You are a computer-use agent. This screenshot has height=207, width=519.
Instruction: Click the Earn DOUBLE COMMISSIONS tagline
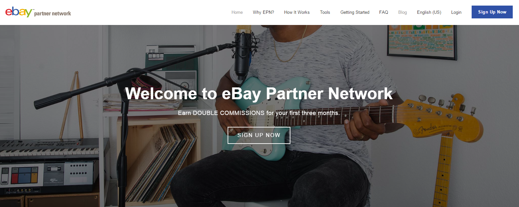tap(259, 113)
